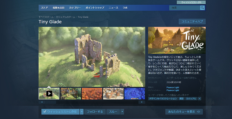Click the コミュニティハブ button

192,21
